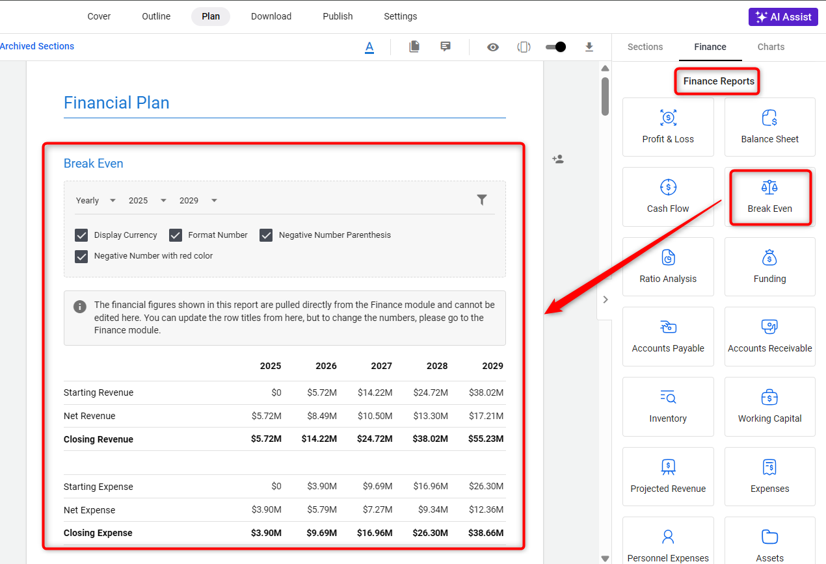This screenshot has width=826, height=564.
Task: Go to the Publish menu item
Action: tap(338, 16)
